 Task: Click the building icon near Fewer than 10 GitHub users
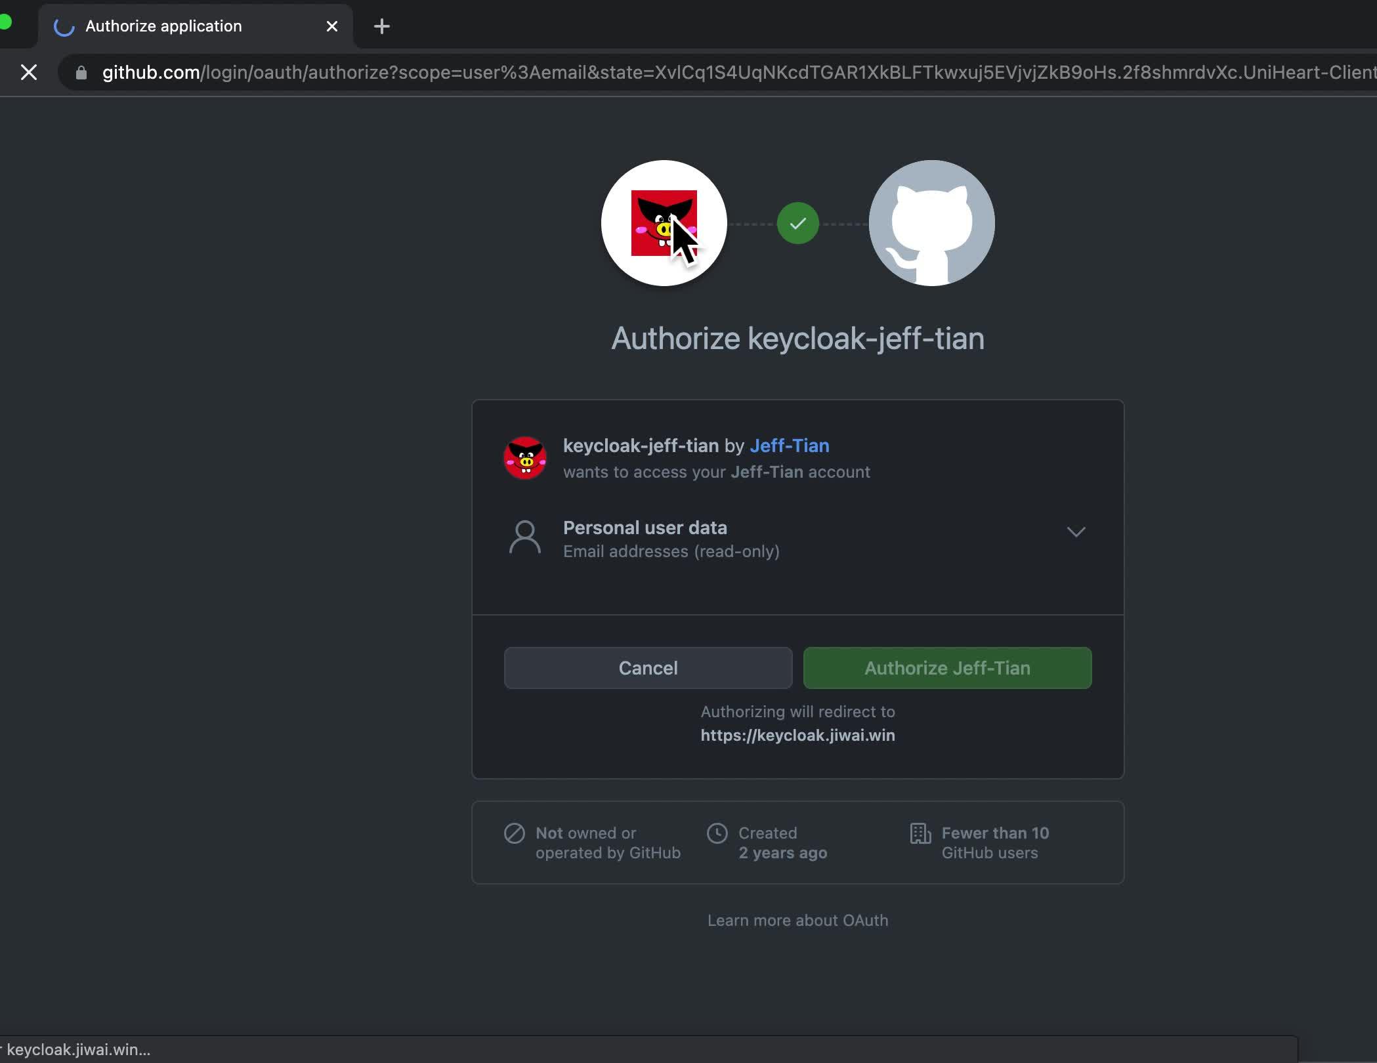(919, 833)
